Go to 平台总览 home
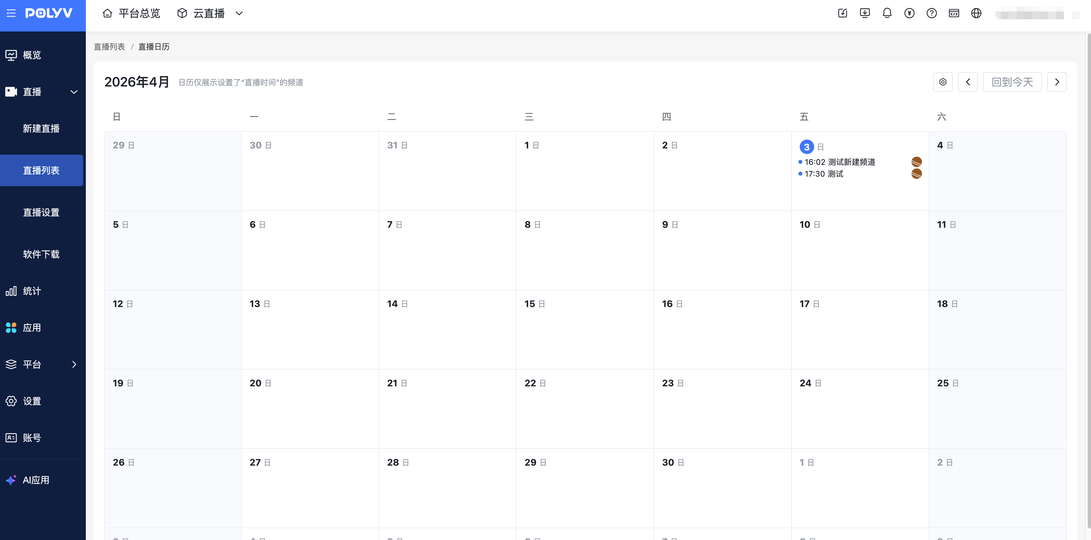This screenshot has height=540, width=1091. click(x=131, y=13)
